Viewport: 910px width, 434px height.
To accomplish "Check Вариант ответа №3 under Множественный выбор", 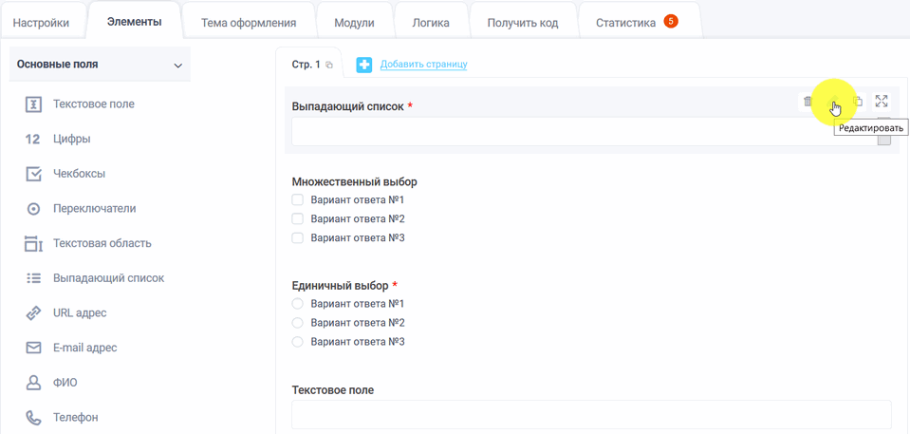I will pyautogui.click(x=298, y=237).
